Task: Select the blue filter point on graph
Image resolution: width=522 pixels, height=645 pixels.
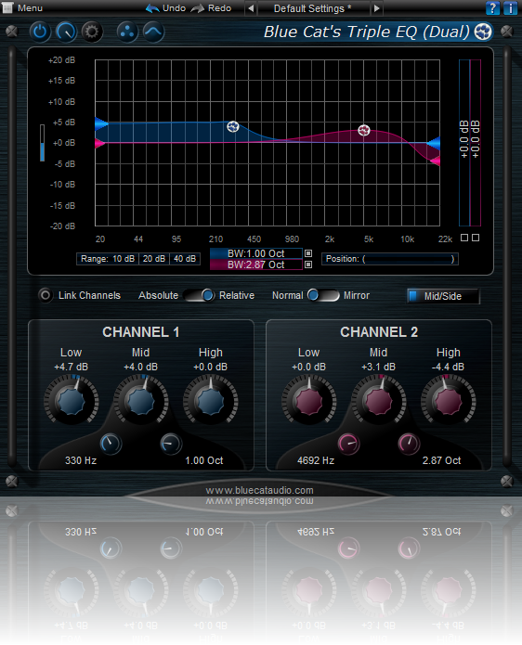Action: (233, 126)
